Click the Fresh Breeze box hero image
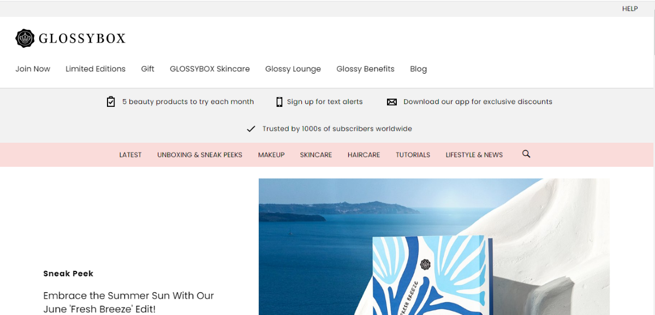655x315 pixels. 434,246
